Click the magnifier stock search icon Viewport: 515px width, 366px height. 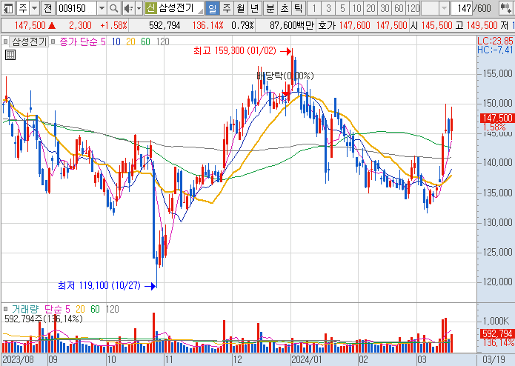(x=113, y=8)
